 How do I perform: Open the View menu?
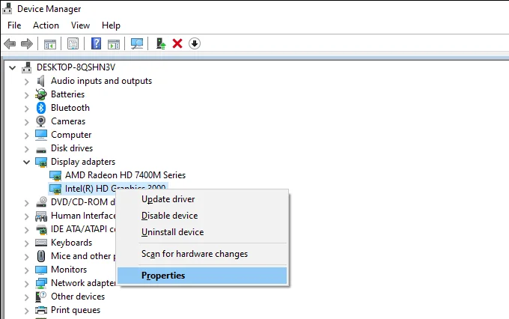[x=80, y=25]
